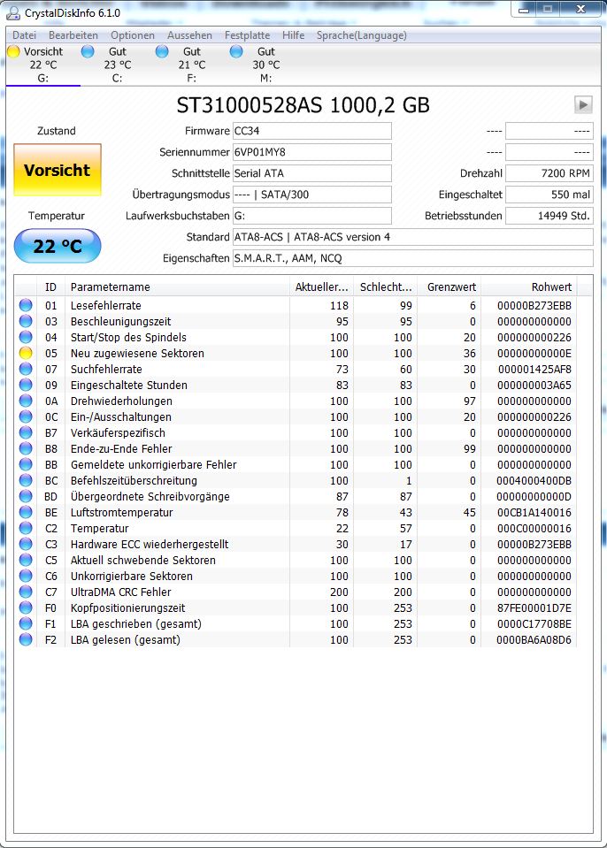Click status icon for LBA geschrieben (gesamt)
This screenshot has height=848, width=607.
tap(26, 623)
